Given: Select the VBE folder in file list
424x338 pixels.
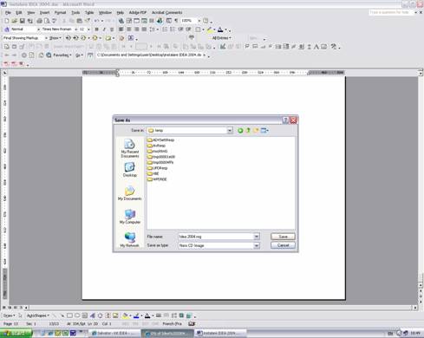Looking at the screenshot, I should pyautogui.click(x=153, y=173).
